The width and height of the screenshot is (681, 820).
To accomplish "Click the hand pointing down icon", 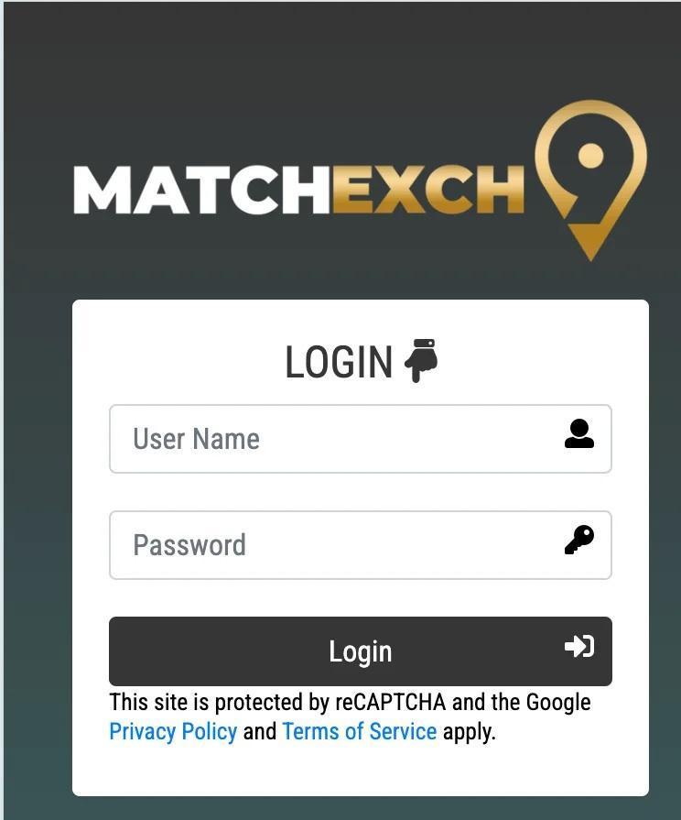I will (421, 360).
